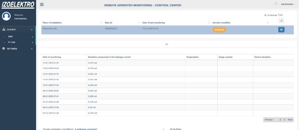This screenshot has width=299, height=130.
Task: Go to page 2 of monitoring table
Action: point(280,120)
